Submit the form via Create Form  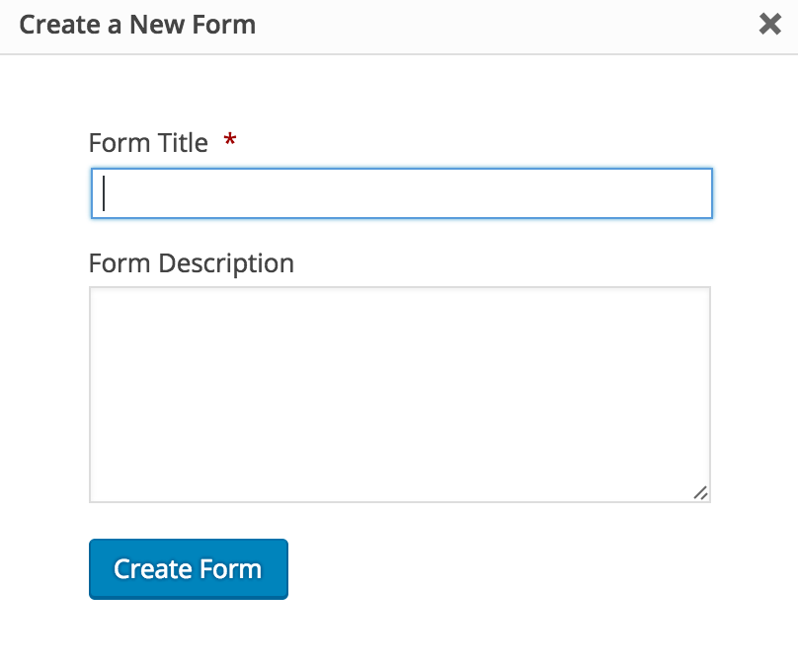pos(188,569)
